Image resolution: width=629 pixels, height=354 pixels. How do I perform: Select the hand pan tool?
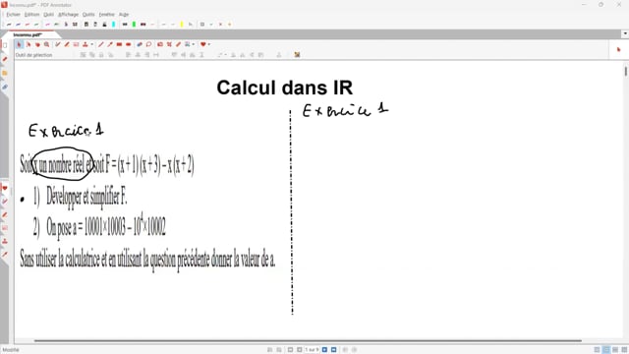click(x=37, y=44)
